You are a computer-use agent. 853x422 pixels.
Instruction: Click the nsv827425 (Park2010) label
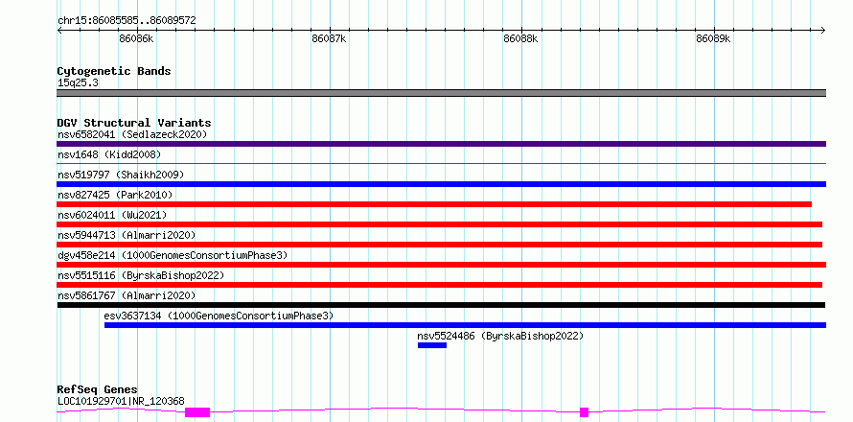click(x=115, y=195)
